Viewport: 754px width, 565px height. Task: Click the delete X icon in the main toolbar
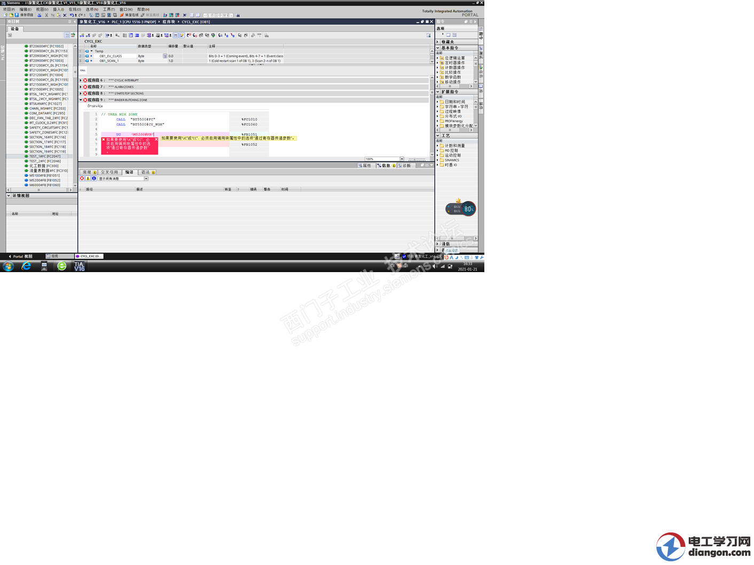[x=65, y=15]
